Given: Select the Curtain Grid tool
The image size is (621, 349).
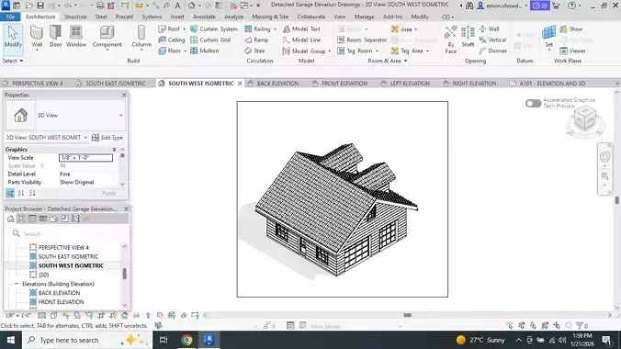Looking at the screenshot, I should tap(210, 40).
